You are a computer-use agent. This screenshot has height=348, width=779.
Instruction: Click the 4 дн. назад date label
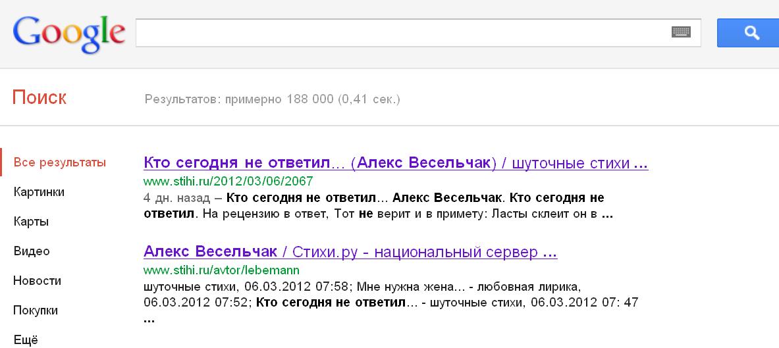coord(173,197)
